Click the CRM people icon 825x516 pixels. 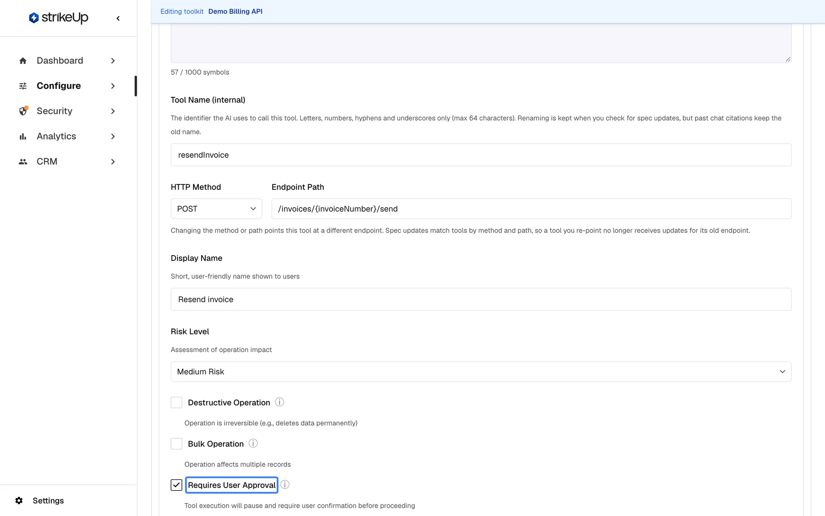[23, 161]
